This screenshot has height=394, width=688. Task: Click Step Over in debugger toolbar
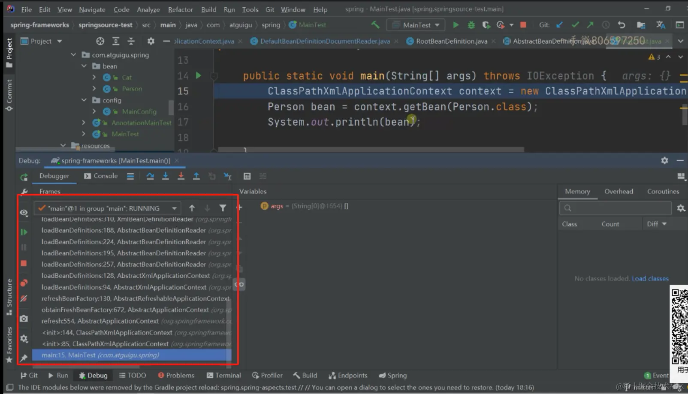[x=150, y=176]
